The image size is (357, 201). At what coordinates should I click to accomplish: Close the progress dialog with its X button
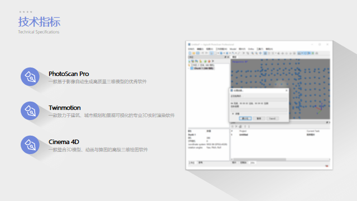pyautogui.click(x=286, y=90)
